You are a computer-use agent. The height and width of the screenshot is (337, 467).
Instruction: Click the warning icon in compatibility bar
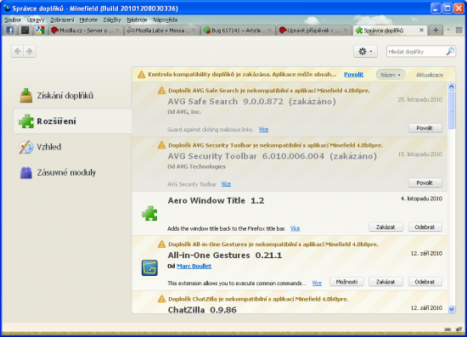pyautogui.click(x=142, y=75)
